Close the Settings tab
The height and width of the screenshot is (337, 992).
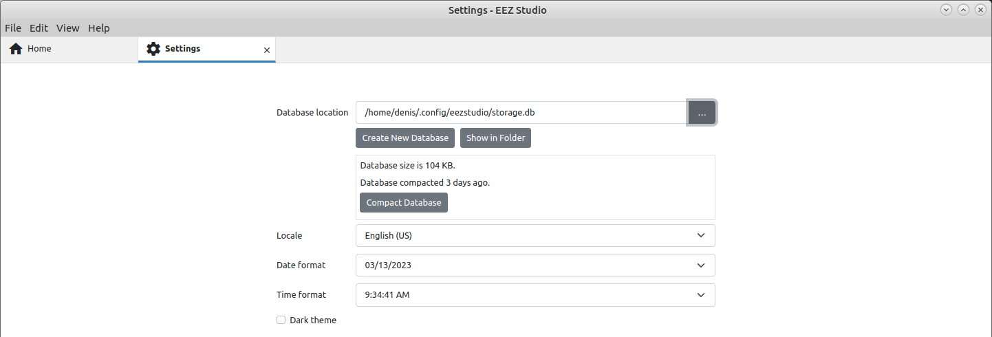[267, 50]
